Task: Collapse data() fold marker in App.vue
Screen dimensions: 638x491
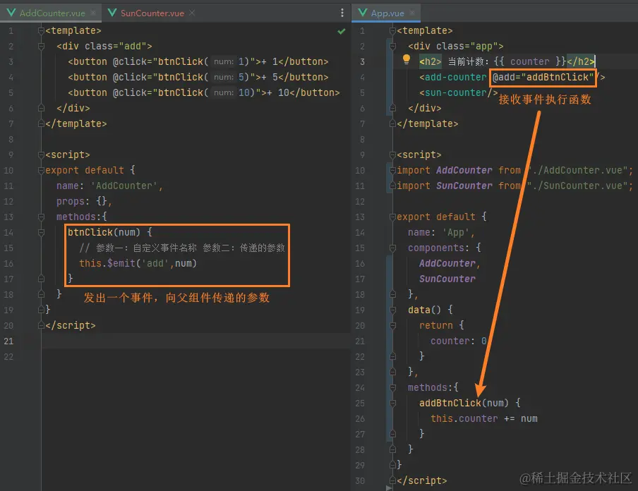Action: 392,310
